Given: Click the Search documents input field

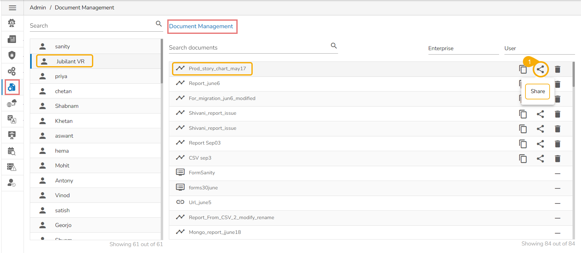Looking at the screenshot, I should tap(248, 48).
